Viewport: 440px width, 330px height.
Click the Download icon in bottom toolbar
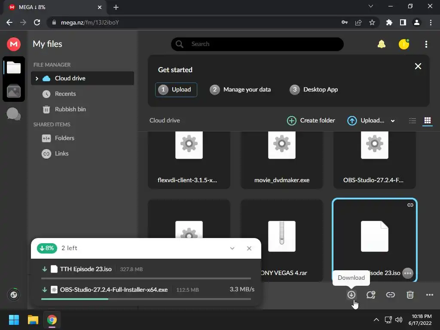pos(351,295)
